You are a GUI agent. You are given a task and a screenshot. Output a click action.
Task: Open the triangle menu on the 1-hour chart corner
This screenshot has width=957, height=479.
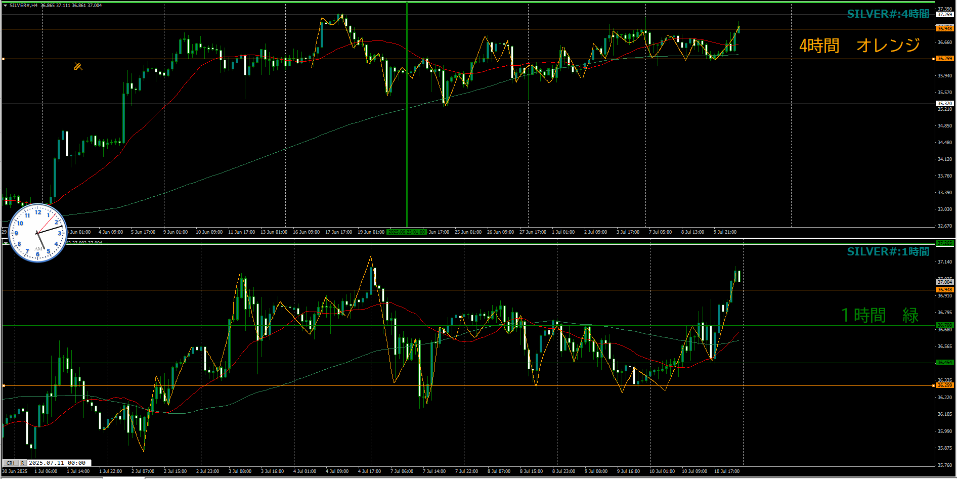coord(6,243)
